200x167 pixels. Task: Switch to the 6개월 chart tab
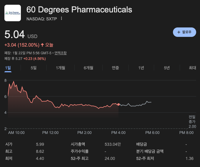pyautogui.click(x=89, y=68)
